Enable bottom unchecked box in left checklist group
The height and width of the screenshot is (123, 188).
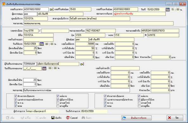[x=58, y=106]
